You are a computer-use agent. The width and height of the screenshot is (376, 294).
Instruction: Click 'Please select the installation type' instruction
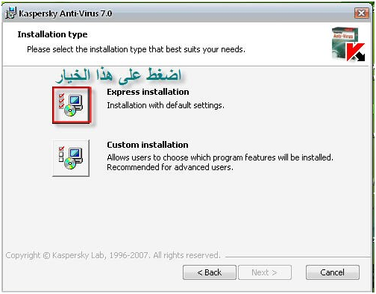[136, 49]
